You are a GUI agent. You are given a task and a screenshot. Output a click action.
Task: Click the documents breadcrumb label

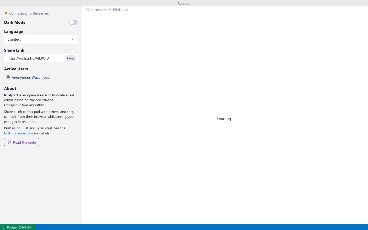[x=98, y=10]
